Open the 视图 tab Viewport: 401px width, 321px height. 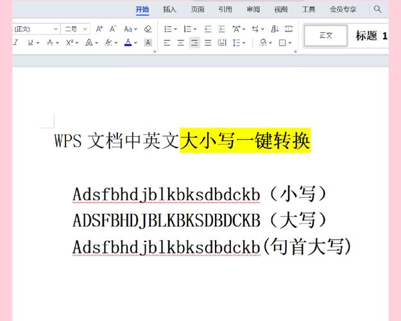click(281, 10)
